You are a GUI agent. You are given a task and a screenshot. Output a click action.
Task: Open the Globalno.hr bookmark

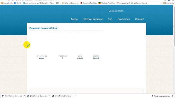46,3
